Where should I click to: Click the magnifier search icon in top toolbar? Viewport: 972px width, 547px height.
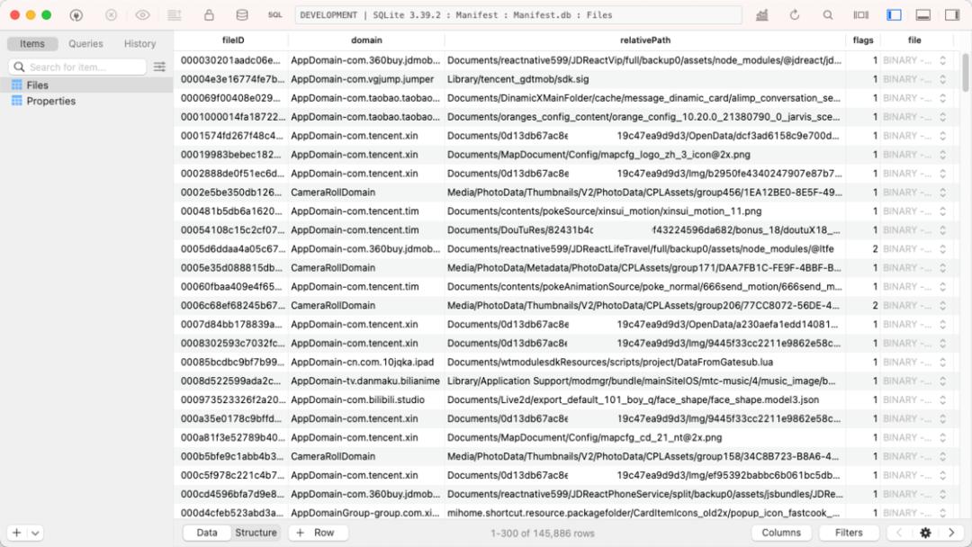pyautogui.click(x=828, y=15)
